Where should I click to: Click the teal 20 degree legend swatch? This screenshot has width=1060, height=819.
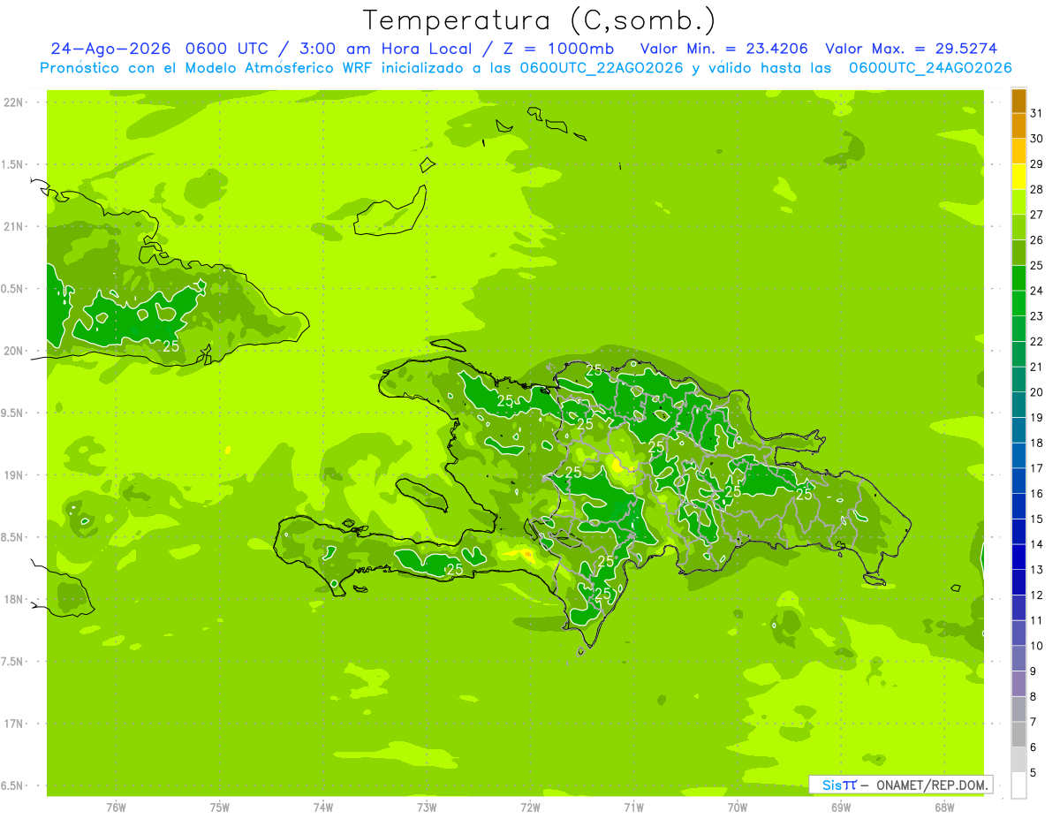[1018, 379]
